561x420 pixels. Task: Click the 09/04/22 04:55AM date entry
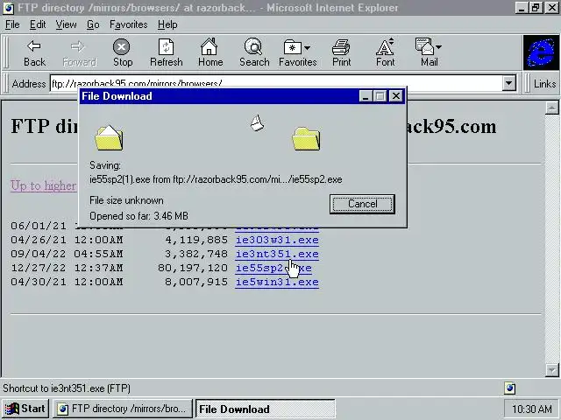coord(67,254)
